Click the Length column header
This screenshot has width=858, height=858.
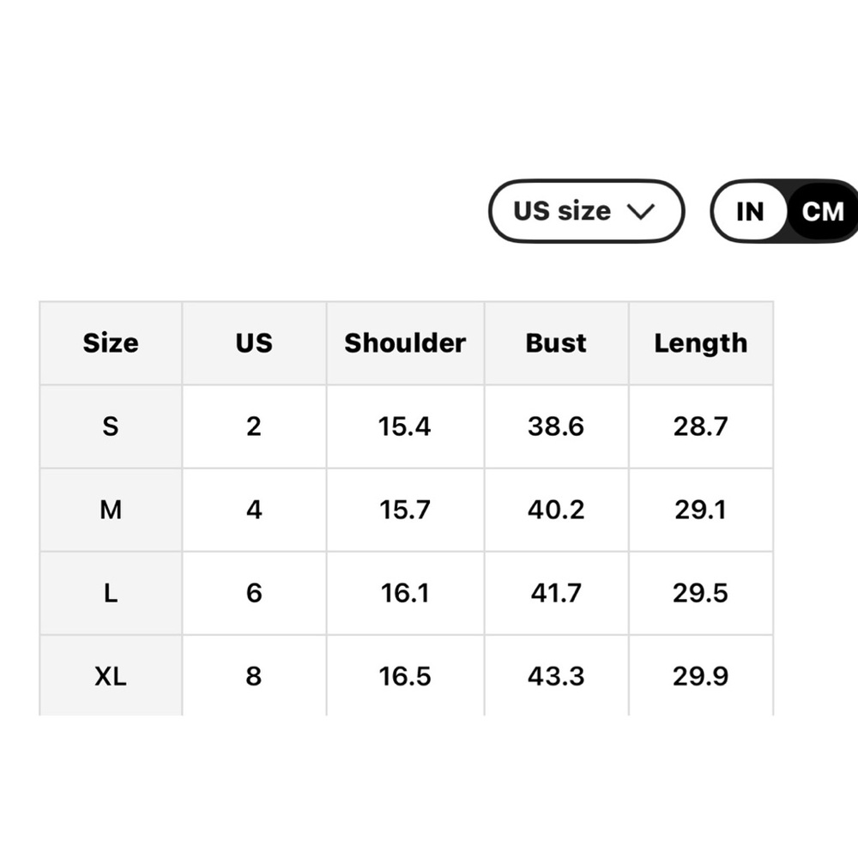pyautogui.click(x=701, y=343)
